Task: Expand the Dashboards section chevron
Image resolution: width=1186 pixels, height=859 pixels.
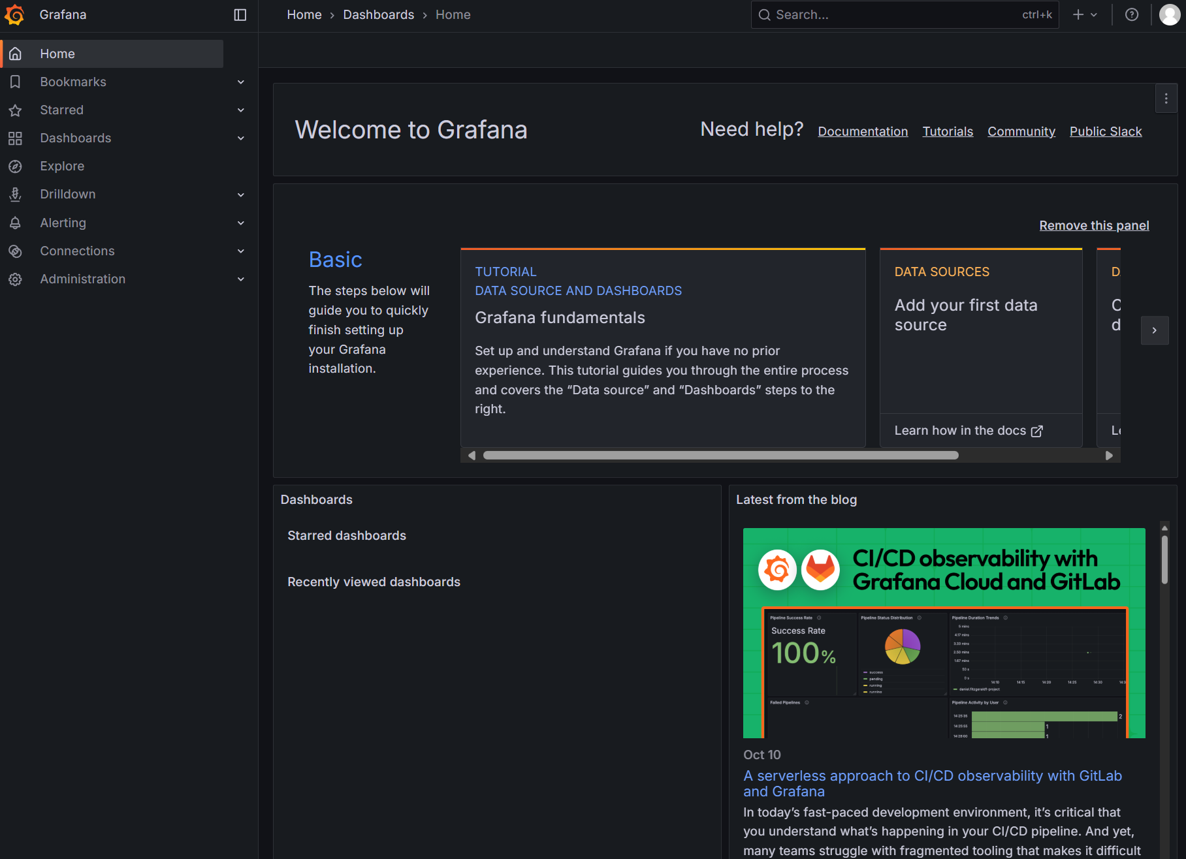Action: pos(241,138)
